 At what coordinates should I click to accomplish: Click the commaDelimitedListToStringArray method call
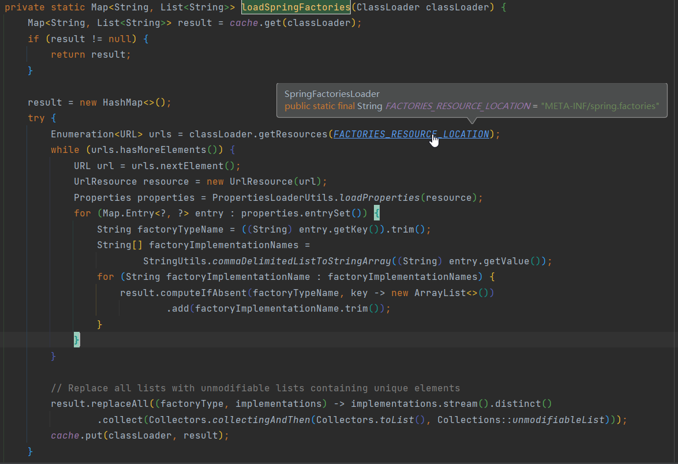(301, 261)
